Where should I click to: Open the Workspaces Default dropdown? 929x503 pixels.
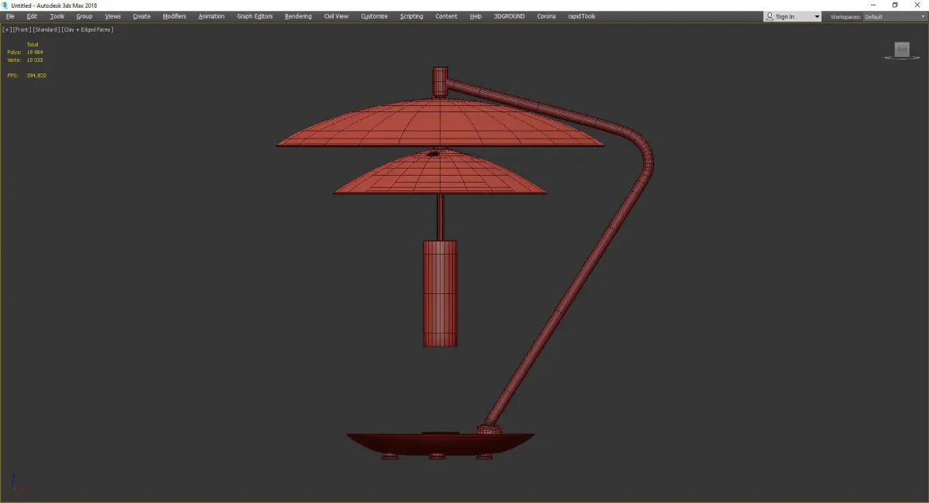(x=894, y=16)
